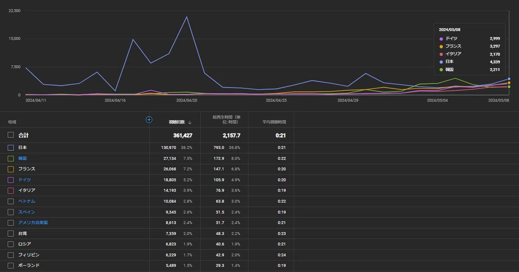Click the purple ドイツ legend dot in tooltip
This screenshot has width=519, height=272.
click(441, 39)
